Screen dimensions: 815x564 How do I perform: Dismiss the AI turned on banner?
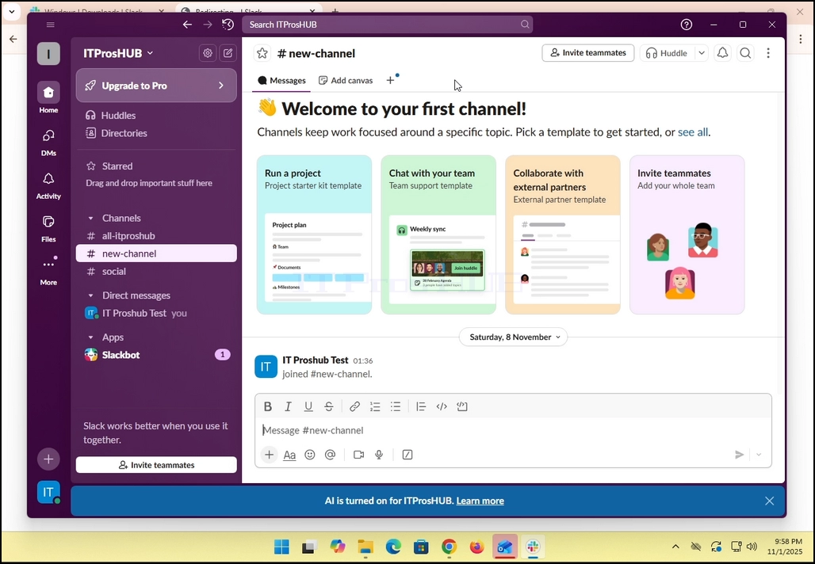pyautogui.click(x=769, y=501)
